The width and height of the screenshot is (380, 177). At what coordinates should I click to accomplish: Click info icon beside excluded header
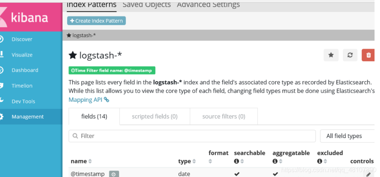coord(319,161)
